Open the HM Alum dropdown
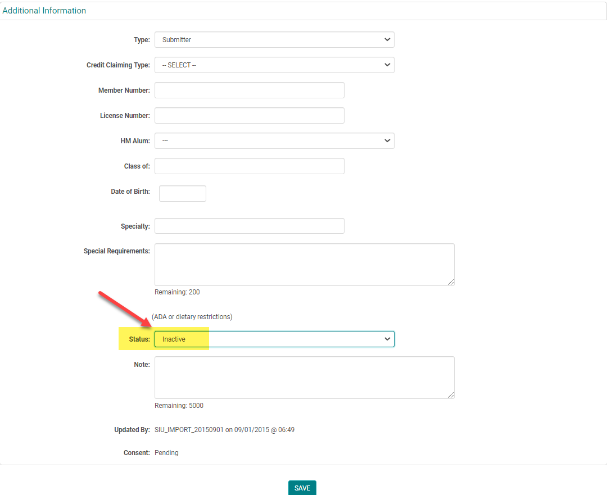Viewport: 607px width, 495px height. (274, 141)
